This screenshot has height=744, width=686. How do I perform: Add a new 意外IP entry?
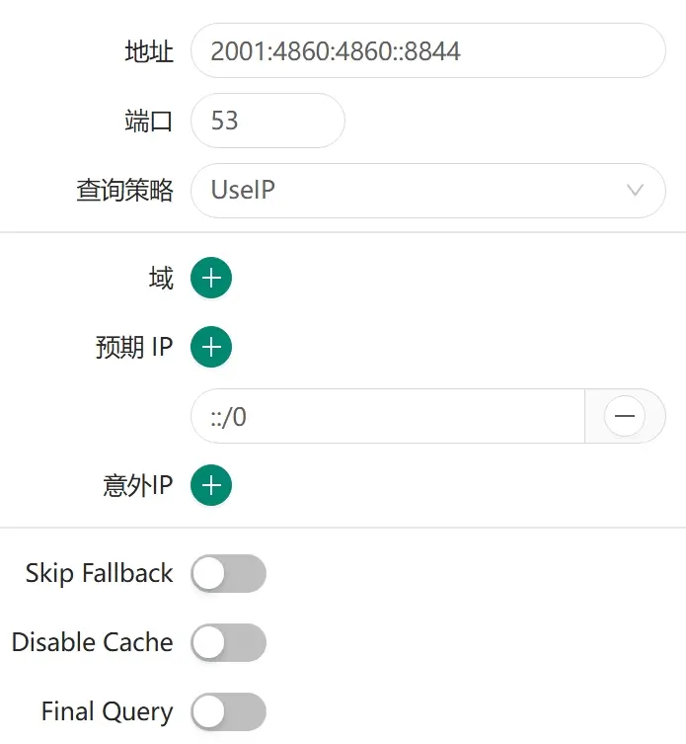point(211,486)
